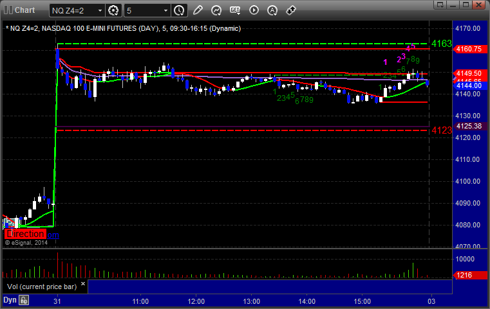This screenshot has width=490, height=309.
Task: Click the Chart title label
Action: point(24,10)
